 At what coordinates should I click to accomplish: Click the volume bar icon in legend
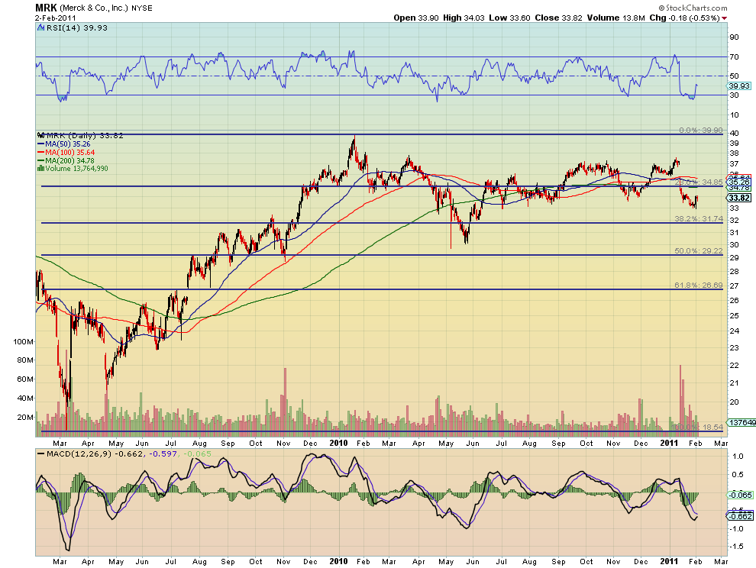41,169
